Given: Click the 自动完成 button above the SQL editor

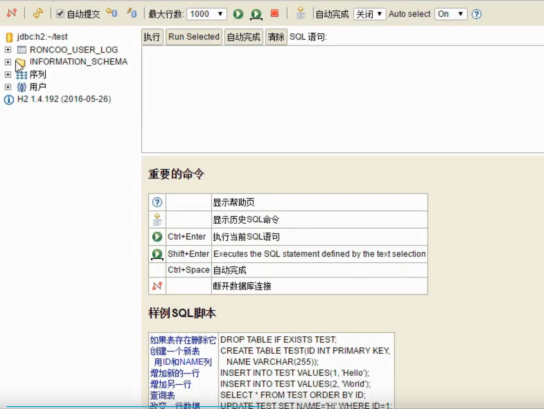Looking at the screenshot, I should [243, 37].
